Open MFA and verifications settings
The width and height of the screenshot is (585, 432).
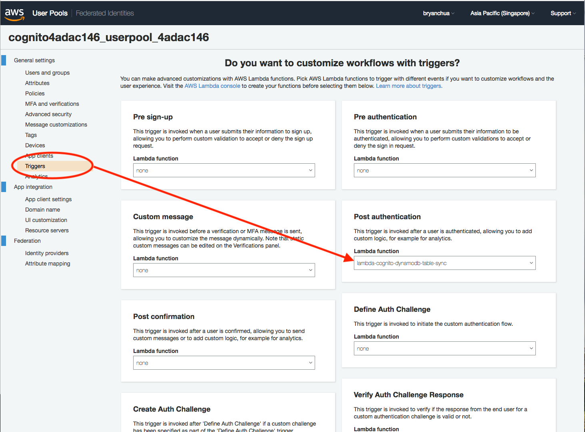click(x=52, y=104)
